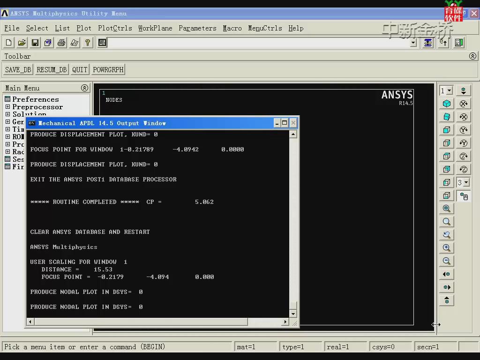Zoom in using the plus magnifier
Screen dimensions: 480x360
447,247
